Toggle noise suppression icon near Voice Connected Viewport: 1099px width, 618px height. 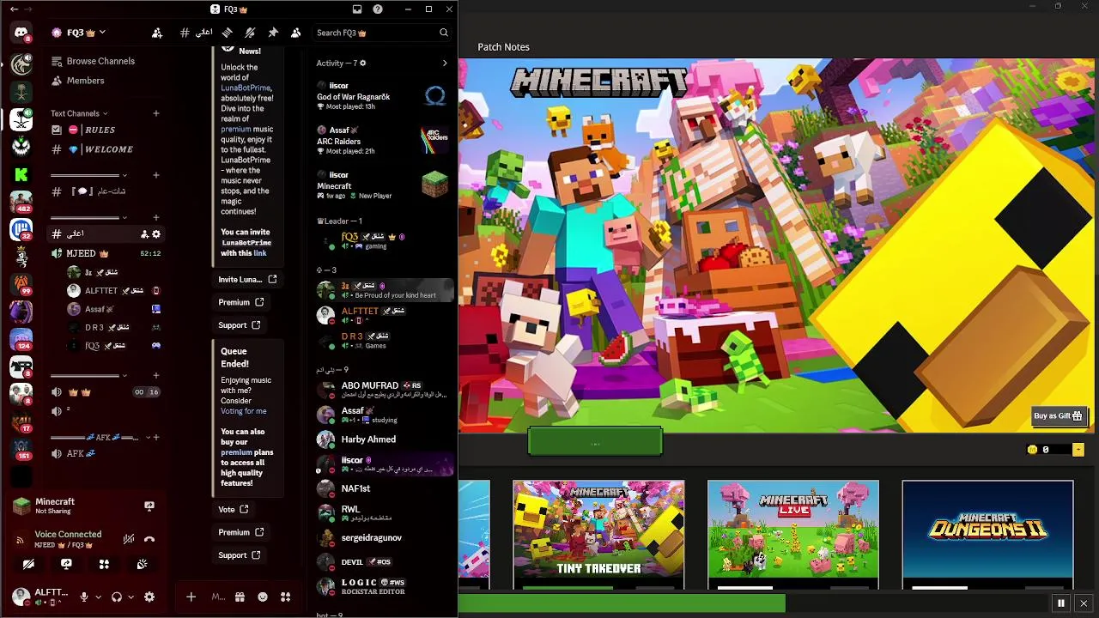tap(128, 539)
